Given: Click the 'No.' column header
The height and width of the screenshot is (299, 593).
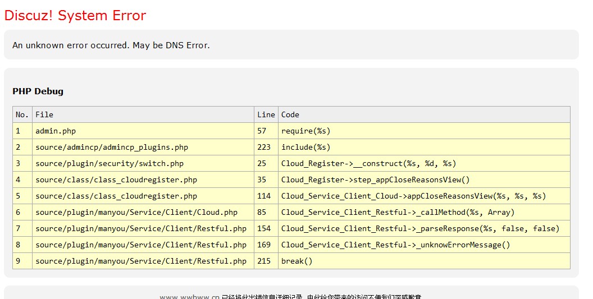Looking at the screenshot, I should tap(22, 114).
